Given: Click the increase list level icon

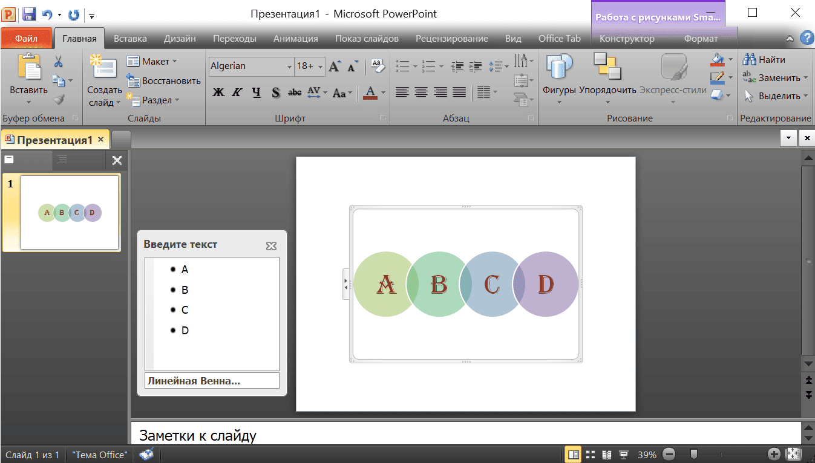Looking at the screenshot, I should [476, 66].
